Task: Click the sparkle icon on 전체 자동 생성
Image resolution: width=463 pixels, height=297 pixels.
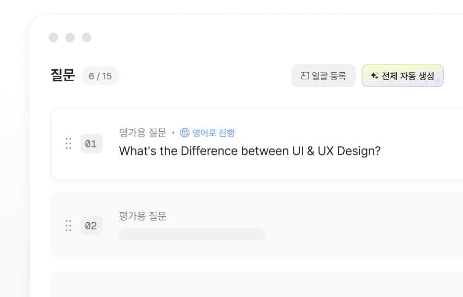Action: click(x=374, y=76)
